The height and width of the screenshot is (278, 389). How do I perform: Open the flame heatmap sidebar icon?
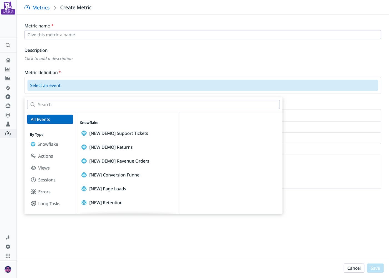[8, 87]
